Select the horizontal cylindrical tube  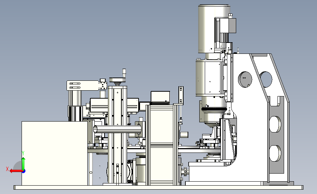(x=117, y=129)
